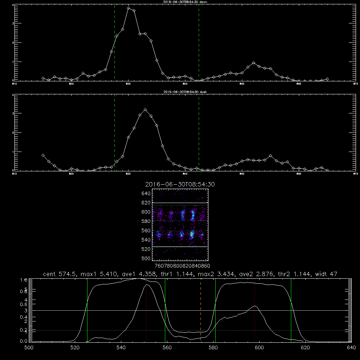Viewport: 360px width, 360px height.
Task: Click the '0.0' label on bottom plot y-axis
Action: click(24, 341)
